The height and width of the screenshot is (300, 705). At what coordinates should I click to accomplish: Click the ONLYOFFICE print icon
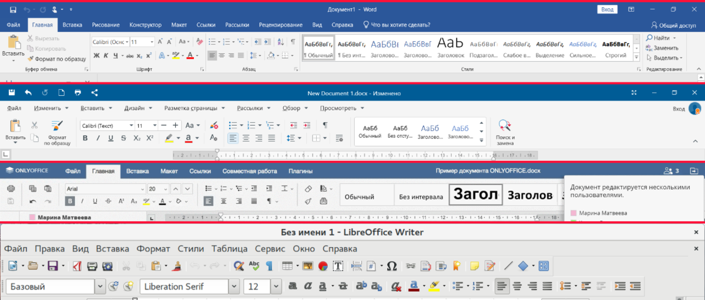(11, 188)
